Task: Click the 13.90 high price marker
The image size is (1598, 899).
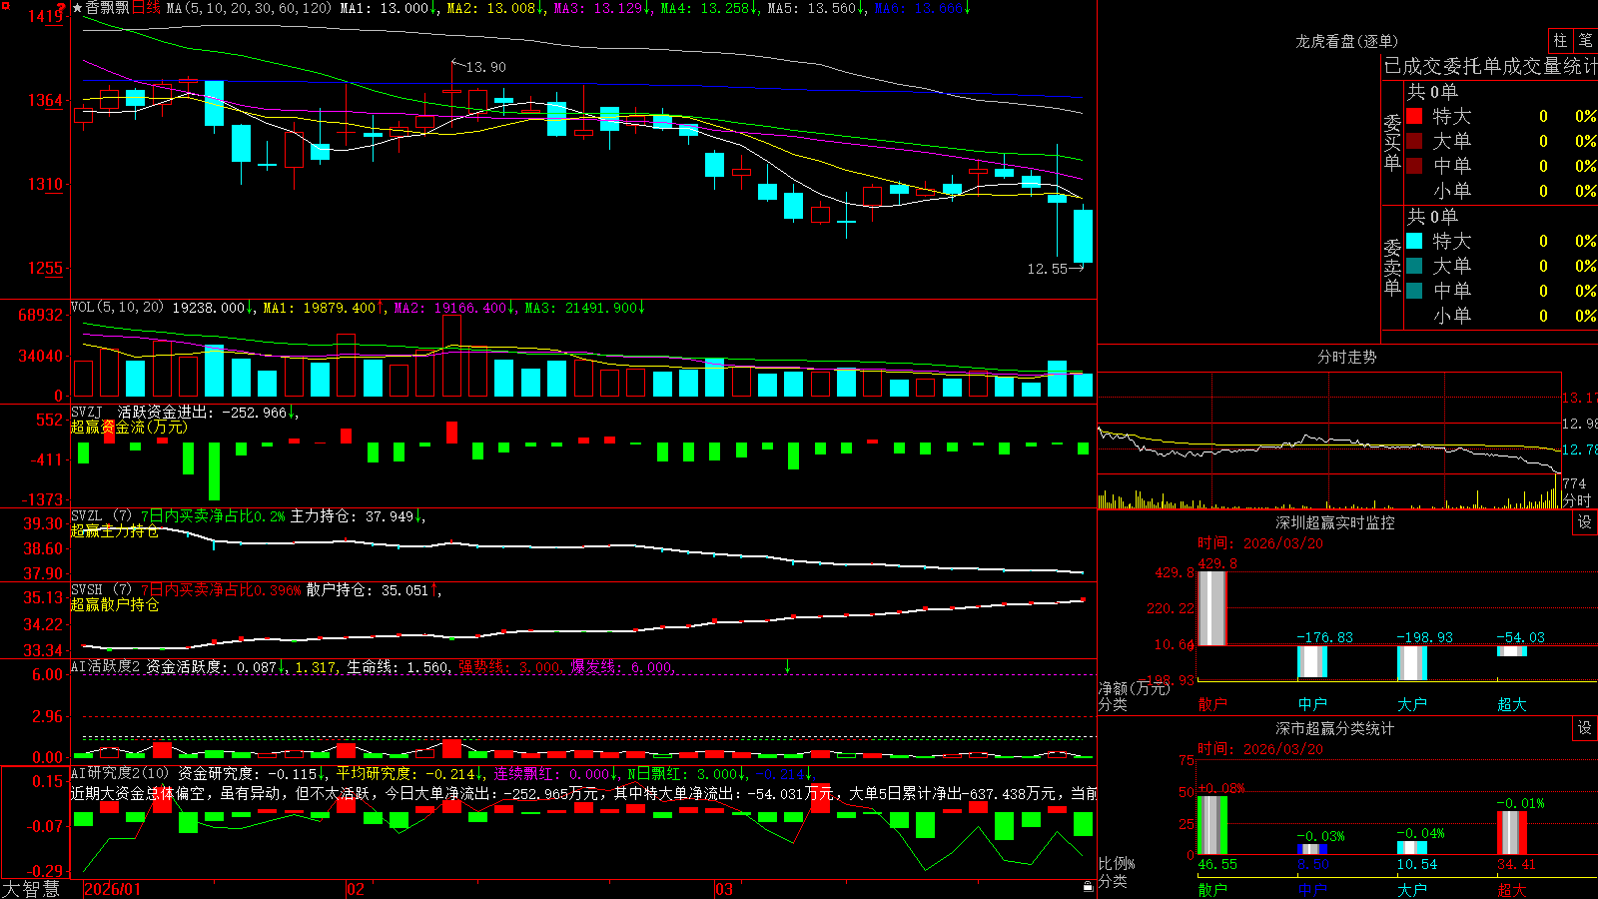Action: point(485,67)
